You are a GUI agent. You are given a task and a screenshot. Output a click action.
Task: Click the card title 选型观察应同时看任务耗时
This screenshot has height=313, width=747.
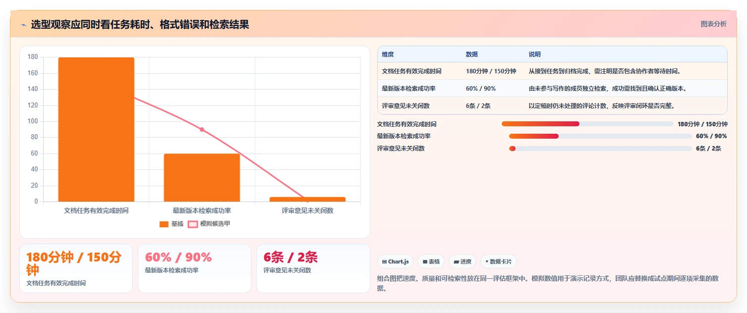[x=140, y=25]
